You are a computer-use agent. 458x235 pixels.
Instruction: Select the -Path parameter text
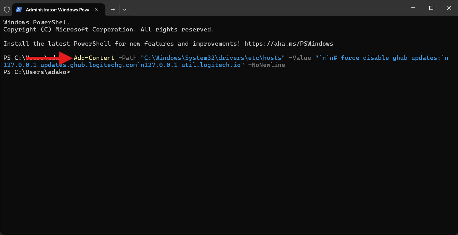[x=128, y=58]
